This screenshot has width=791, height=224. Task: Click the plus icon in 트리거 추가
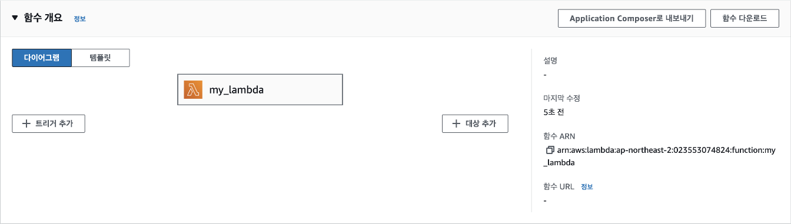26,123
